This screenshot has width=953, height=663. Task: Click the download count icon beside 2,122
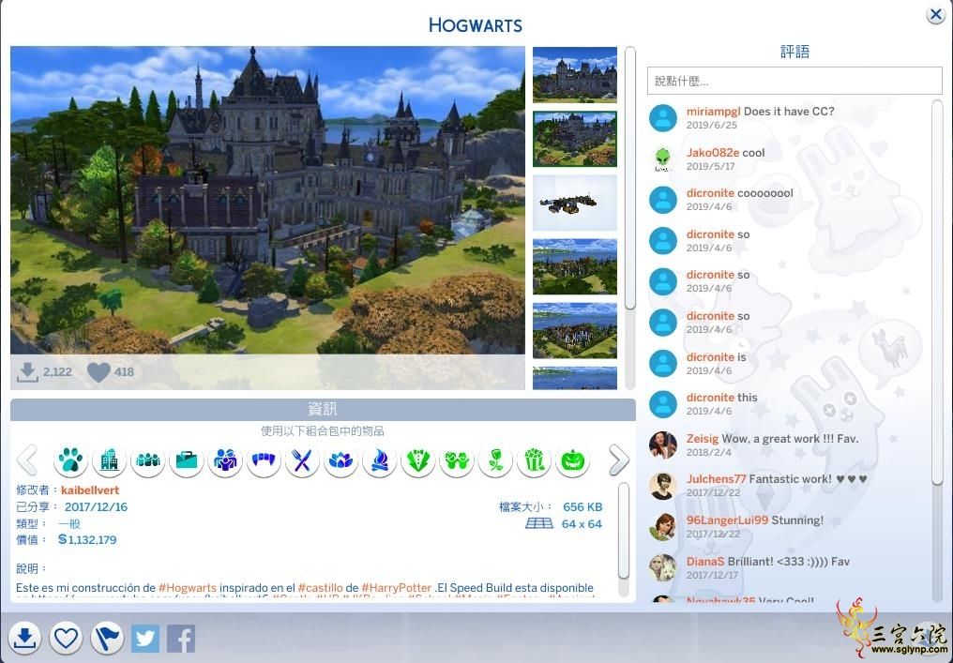tap(27, 372)
